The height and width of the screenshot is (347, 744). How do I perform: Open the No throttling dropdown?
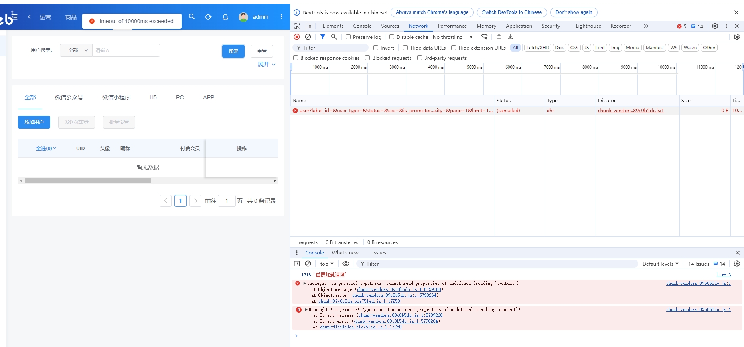pos(452,37)
